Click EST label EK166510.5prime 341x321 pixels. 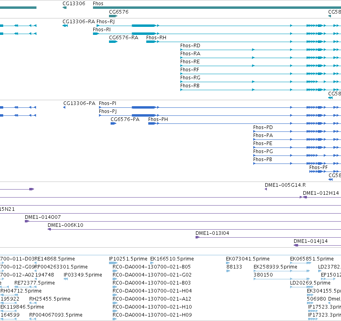(172, 259)
